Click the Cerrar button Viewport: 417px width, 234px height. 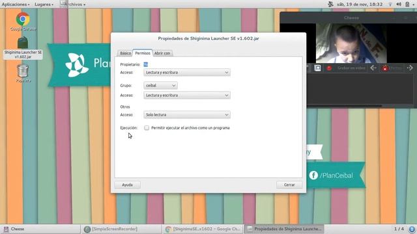pos(289,185)
